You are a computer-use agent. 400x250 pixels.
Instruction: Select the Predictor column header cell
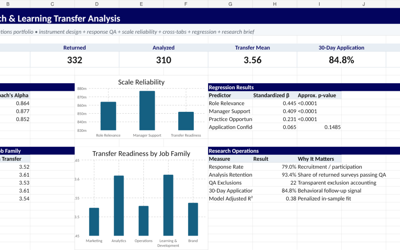230,96
